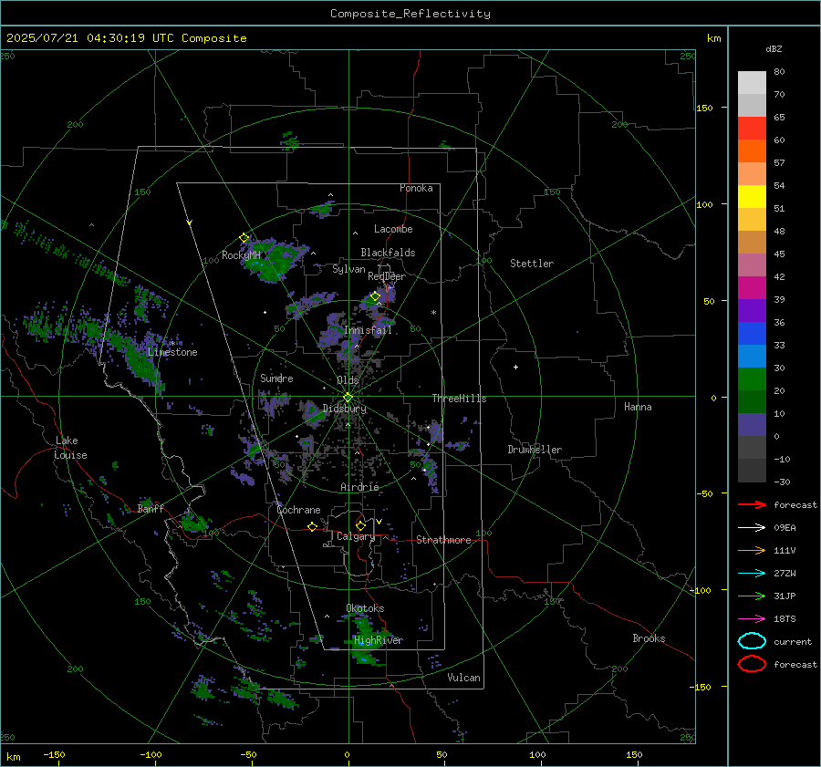The width and height of the screenshot is (821, 767).
Task: Click the Hanna label
Action: pos(638,407)
